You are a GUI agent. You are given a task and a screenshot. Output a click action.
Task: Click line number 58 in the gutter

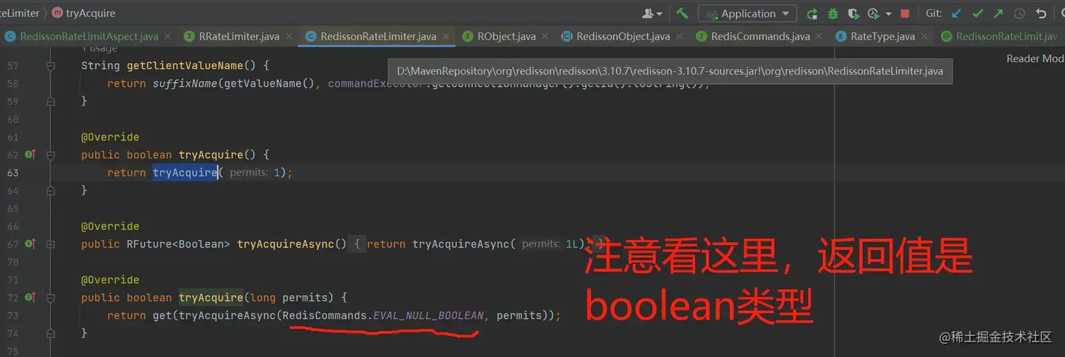[13, 83]
